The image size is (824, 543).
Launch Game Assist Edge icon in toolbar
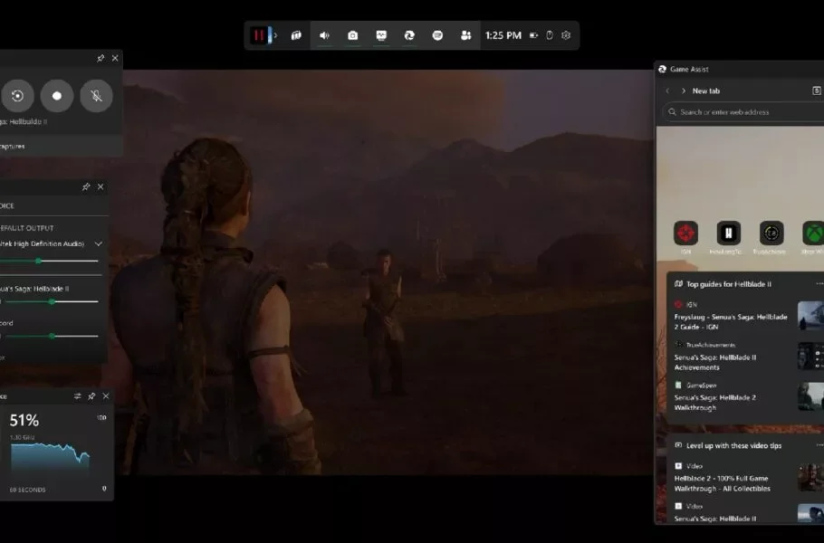[x=409, y=35]
